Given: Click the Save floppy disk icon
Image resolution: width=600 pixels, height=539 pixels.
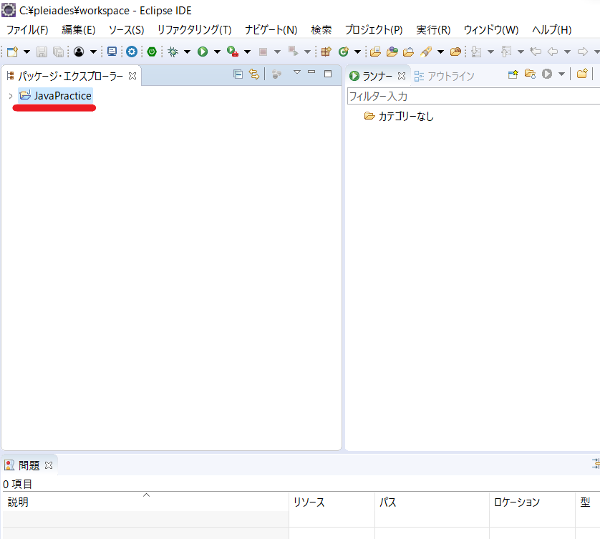Looking at the screenshot, I should pos(42,52).
